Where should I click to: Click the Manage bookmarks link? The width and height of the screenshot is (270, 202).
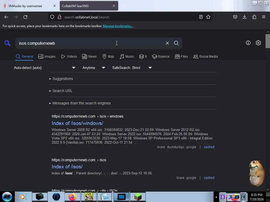click(118, 26)
